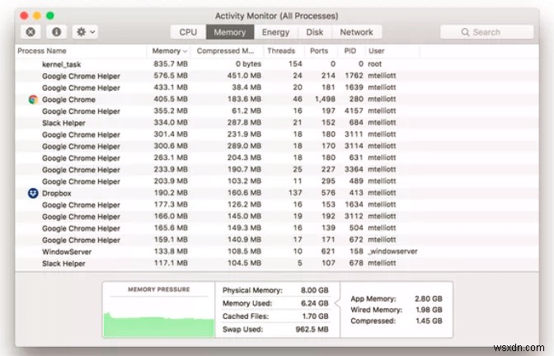Switch to the CPU tab
The image size is (554, 356).
pyautogui.click(x=188, y=32)
